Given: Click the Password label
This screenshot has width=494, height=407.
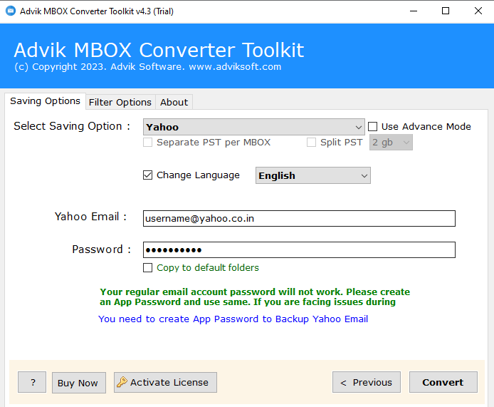Looking at the screenshot, I should tap(102, 249).
